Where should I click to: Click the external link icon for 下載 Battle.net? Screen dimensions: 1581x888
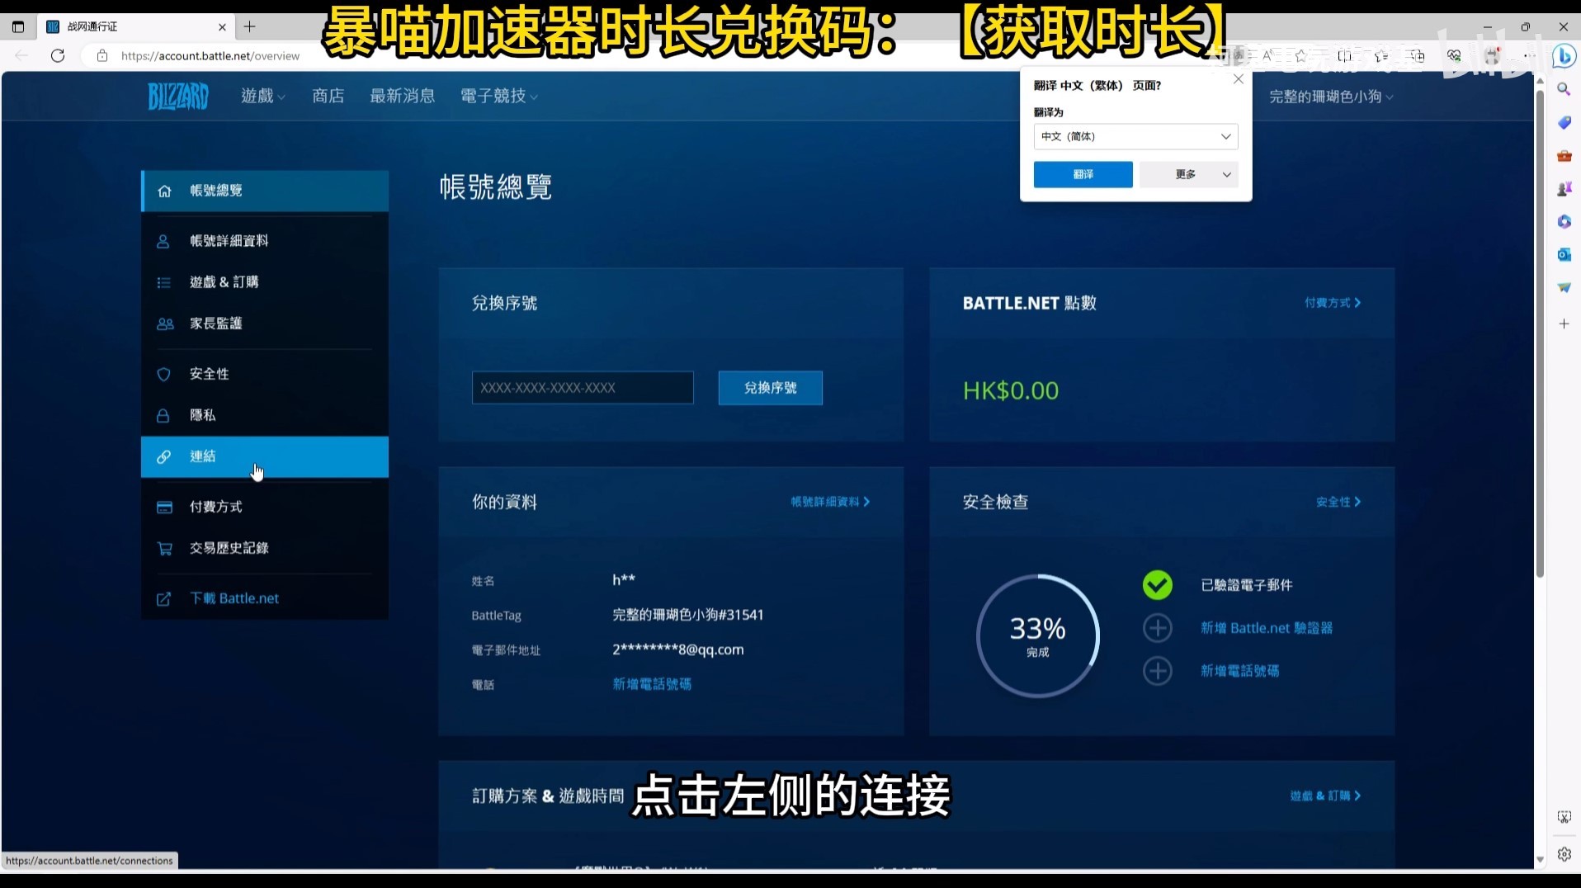pyautogui.click(x=163, y=598)
